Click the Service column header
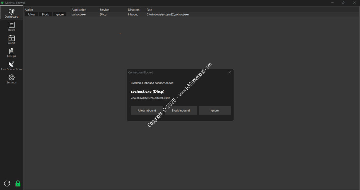Image resolution: width=360 pixels, height=190 pixels. pyautogui.click(x=104, y=10)
